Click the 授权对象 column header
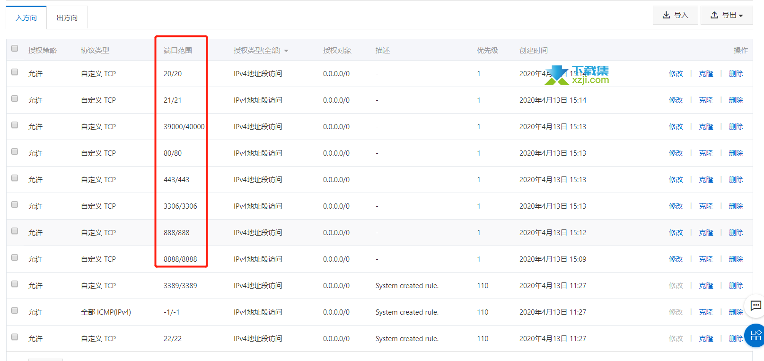The height and width of the screenshot is (361, 764). click(337, 51)
